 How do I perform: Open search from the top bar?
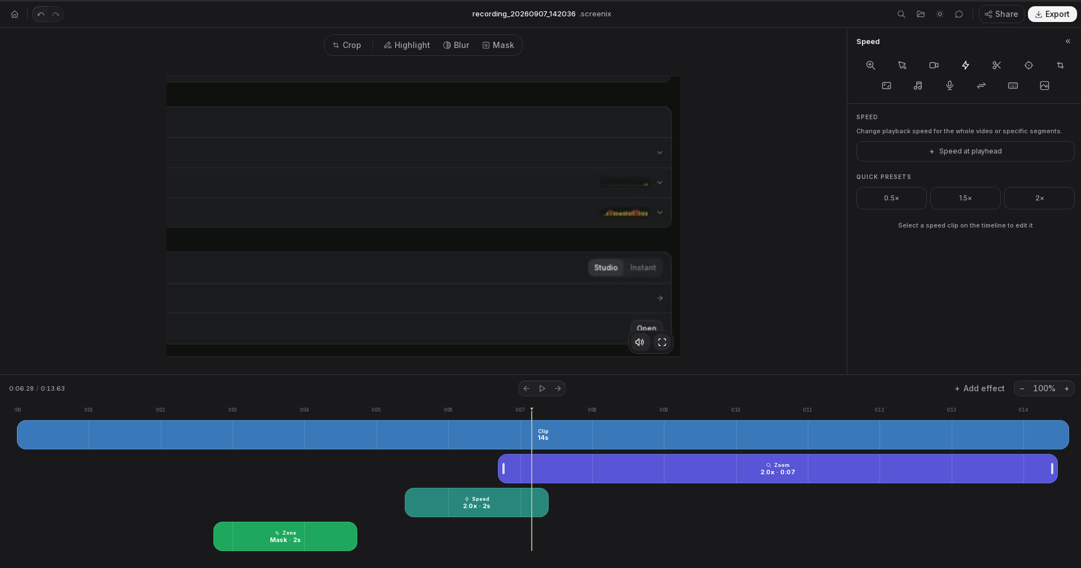click(901, 14)
